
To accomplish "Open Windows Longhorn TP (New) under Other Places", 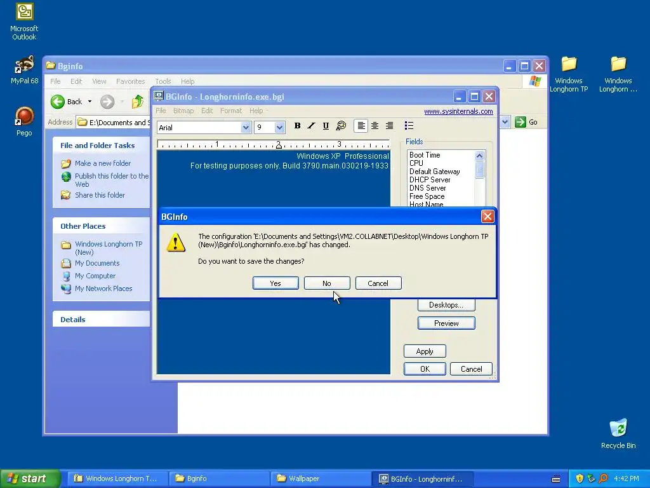I will [x=109, y=248].
